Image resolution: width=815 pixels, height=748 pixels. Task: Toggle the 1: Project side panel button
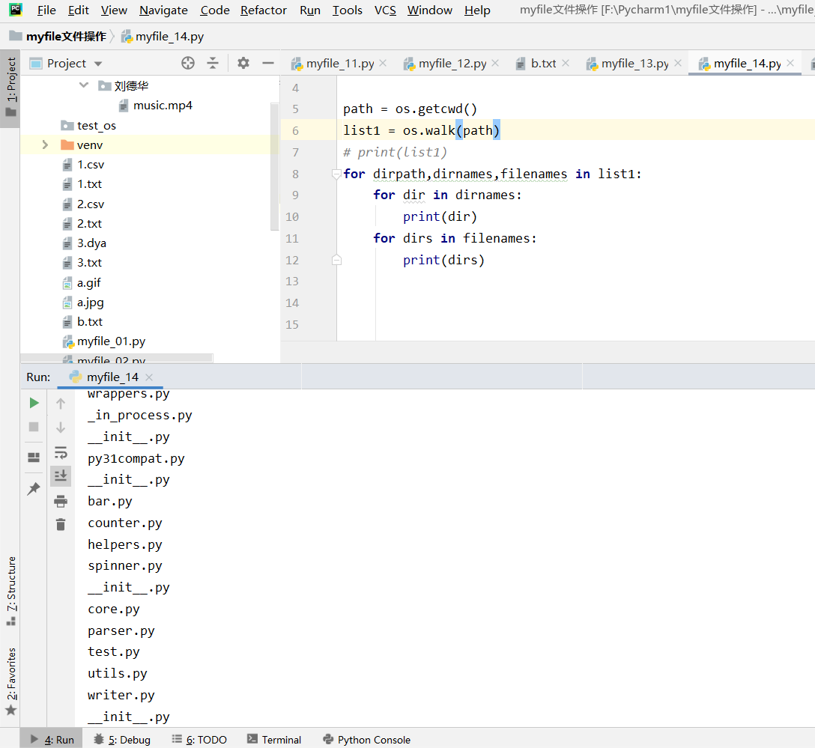coord(10,88)
